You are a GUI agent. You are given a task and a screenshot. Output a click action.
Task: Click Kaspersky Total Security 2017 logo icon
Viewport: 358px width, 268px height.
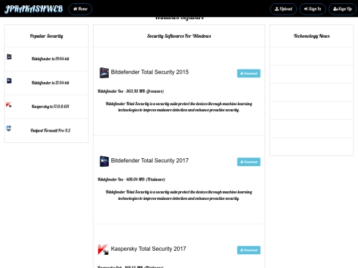[103, 249]
